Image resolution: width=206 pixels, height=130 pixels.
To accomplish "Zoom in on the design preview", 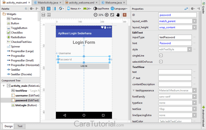I will 107,15.
